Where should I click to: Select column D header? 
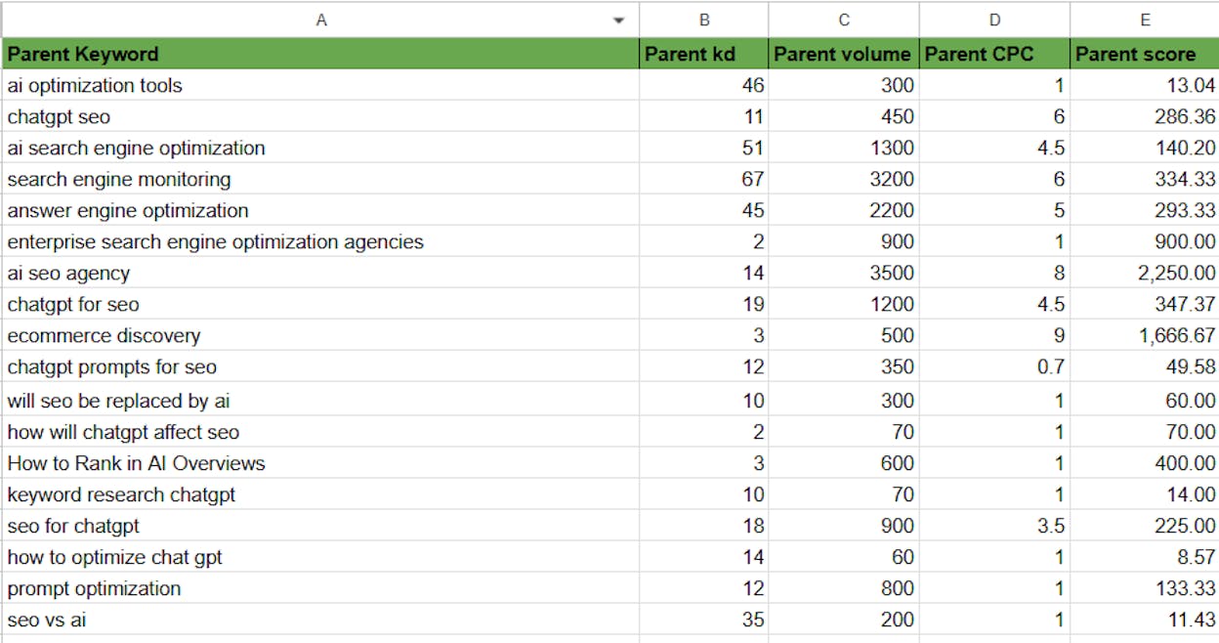pyautogui.click(x=994, y=20)
